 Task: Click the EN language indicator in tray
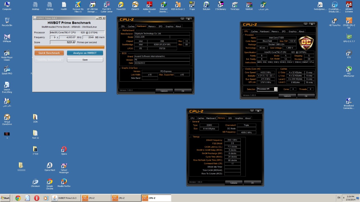[339, 198]
